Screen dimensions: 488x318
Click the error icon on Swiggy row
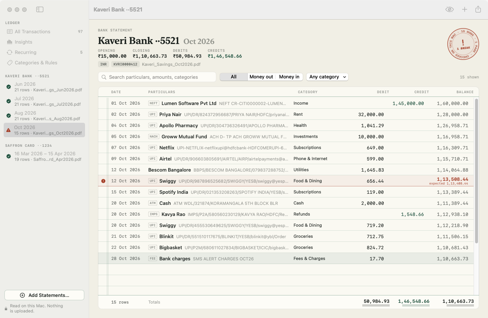103,181
